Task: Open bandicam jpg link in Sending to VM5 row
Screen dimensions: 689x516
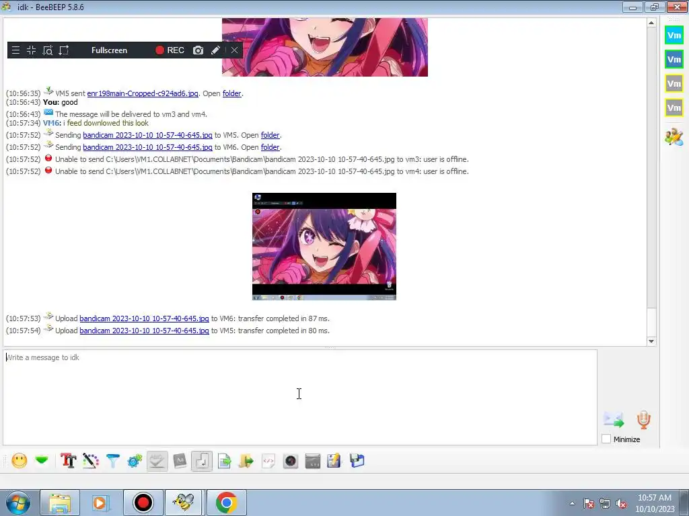Action: 147,135
